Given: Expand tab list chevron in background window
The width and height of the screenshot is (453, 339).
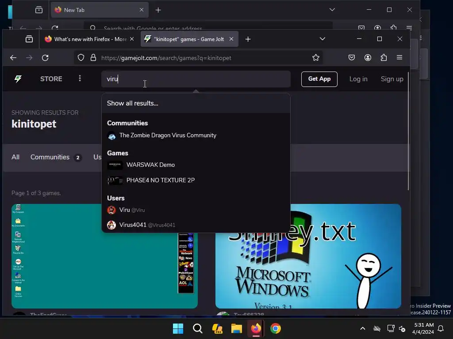Looking at the screenshot, I should (332, 10).
